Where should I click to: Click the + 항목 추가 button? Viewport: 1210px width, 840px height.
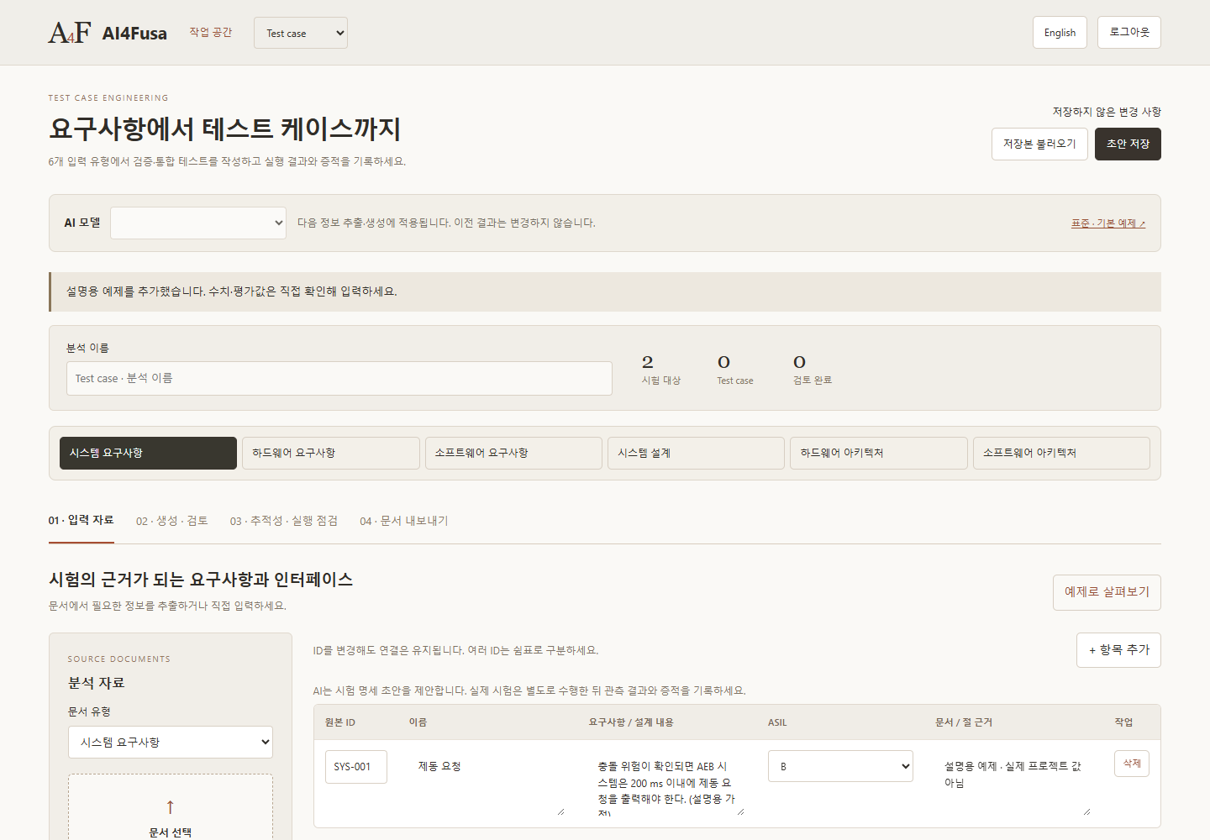1118,650
